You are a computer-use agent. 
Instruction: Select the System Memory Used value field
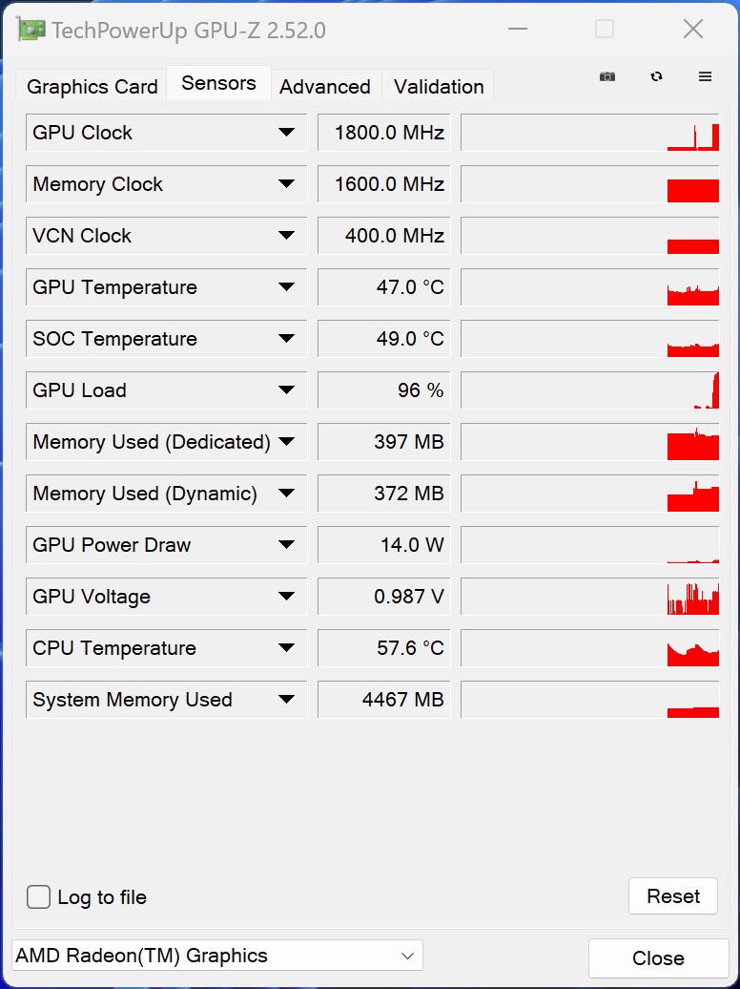pyautogui.click(x=383, y=700)
